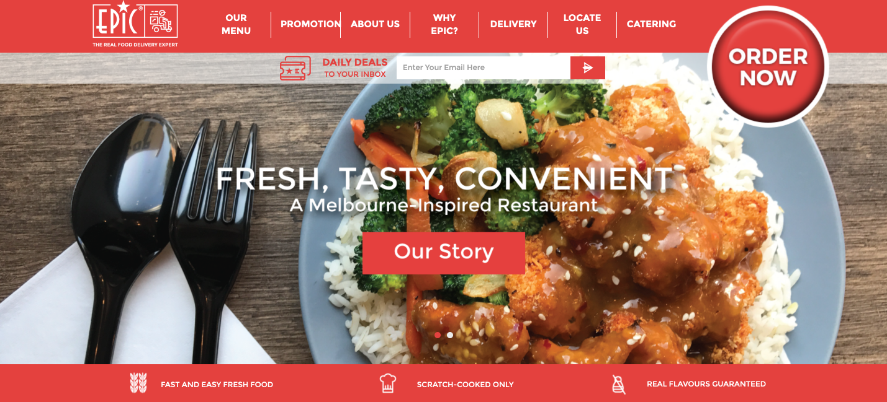Open the Locate Us menu item

click(x=582, y=24)
